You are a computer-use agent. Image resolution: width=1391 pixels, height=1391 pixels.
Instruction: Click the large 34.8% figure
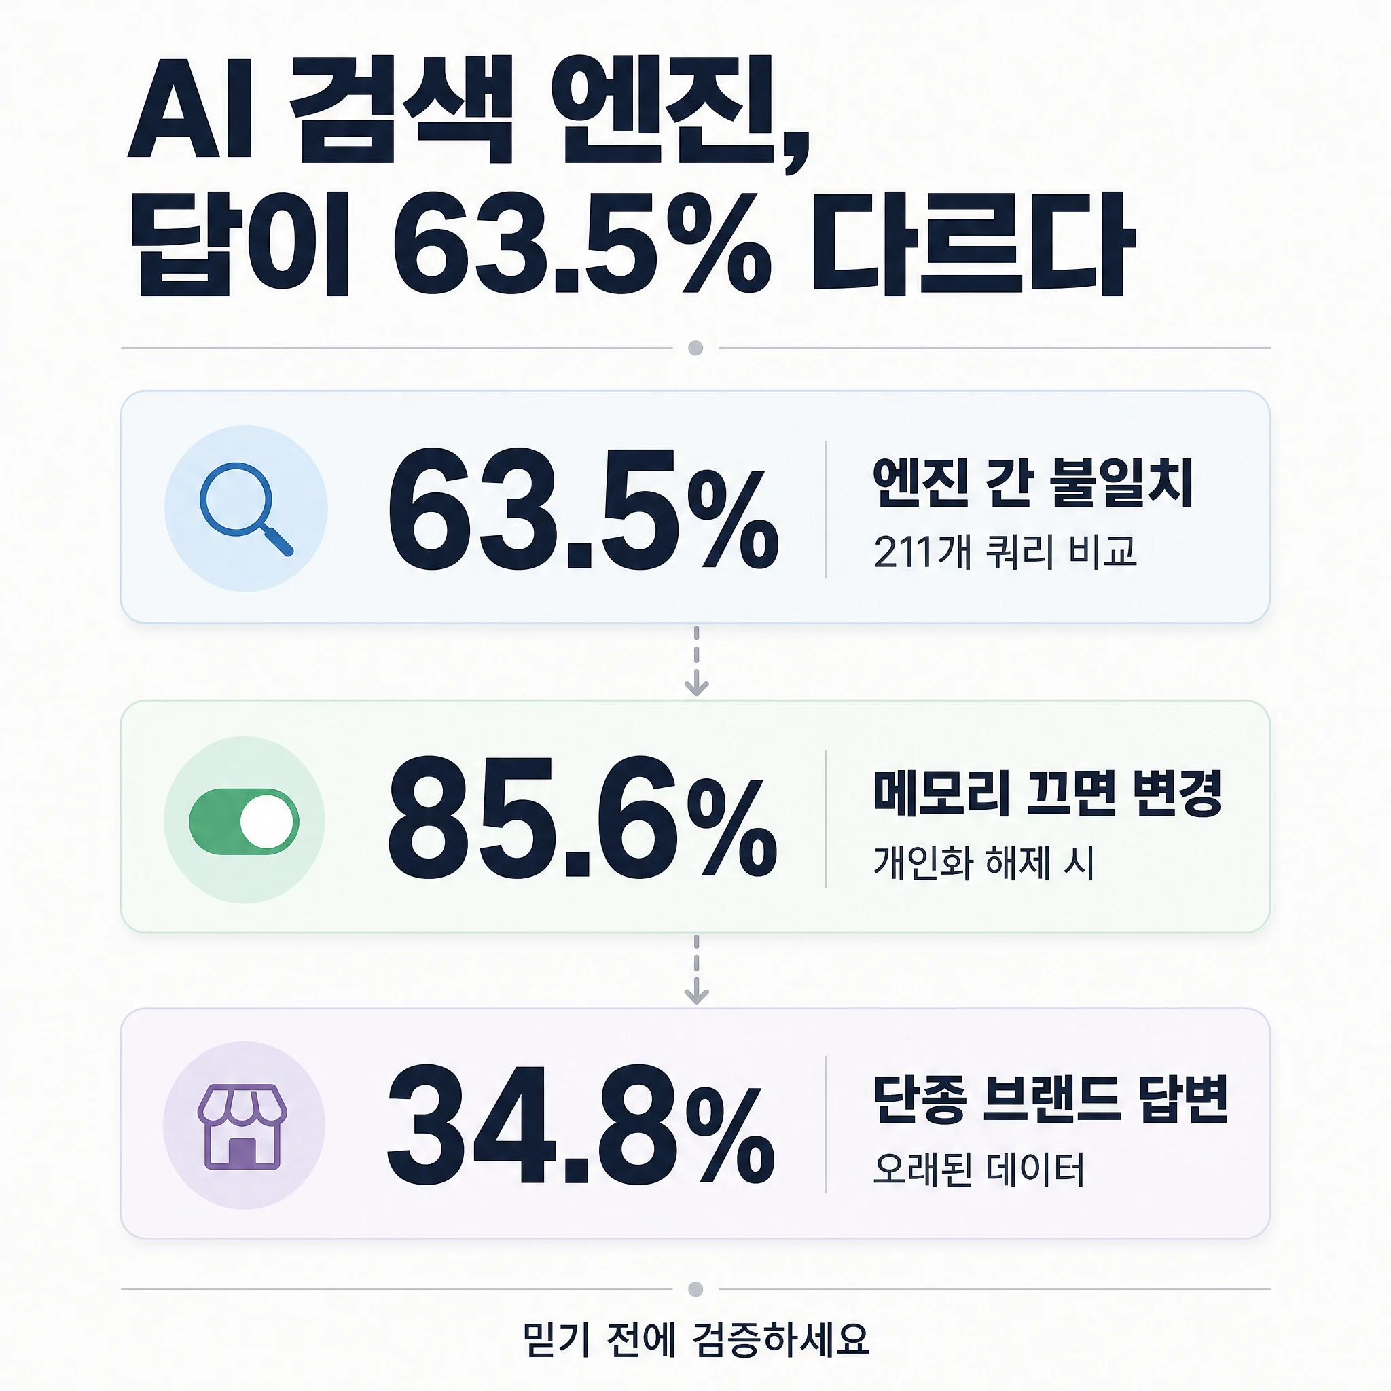pos(581,1125)
